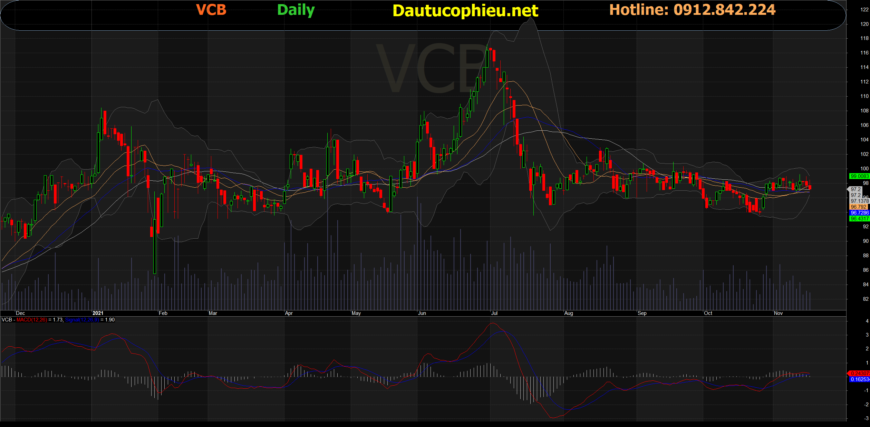Screen dimensions: 870x427
Task: Select the blue 96.7286 price tag
Action: (x=859, y=213)
